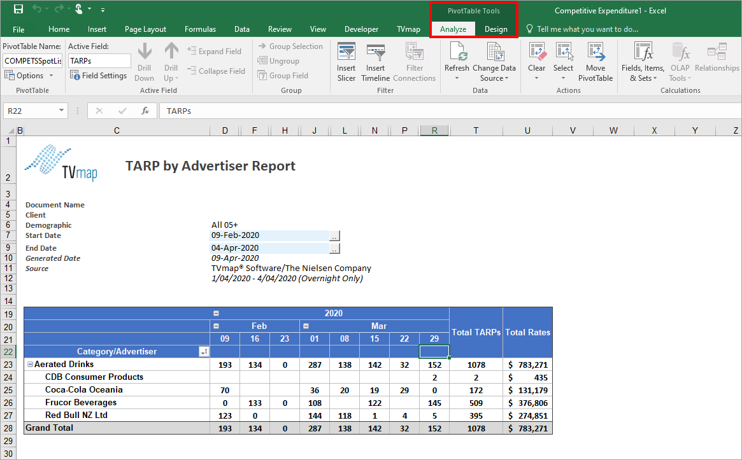Open PivotTable Options button

coord(24,76)
